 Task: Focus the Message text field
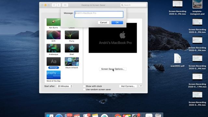coord(99,14)
